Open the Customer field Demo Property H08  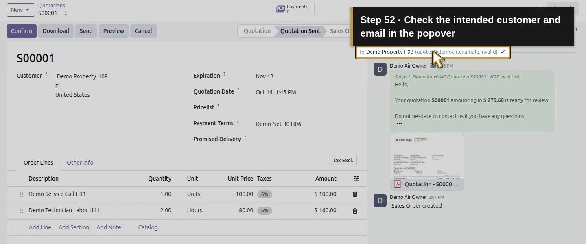coord(82,76)
